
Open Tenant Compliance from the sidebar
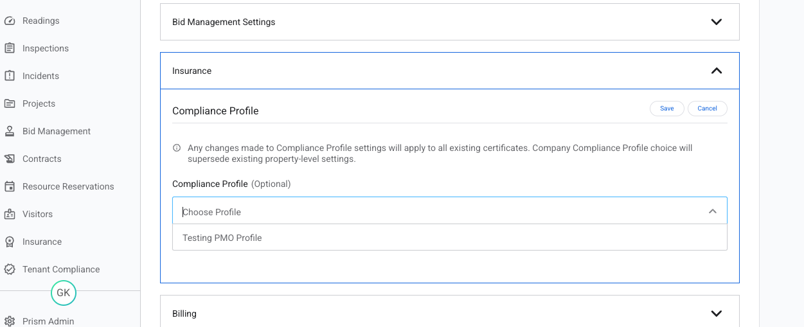tap(61, 269)
